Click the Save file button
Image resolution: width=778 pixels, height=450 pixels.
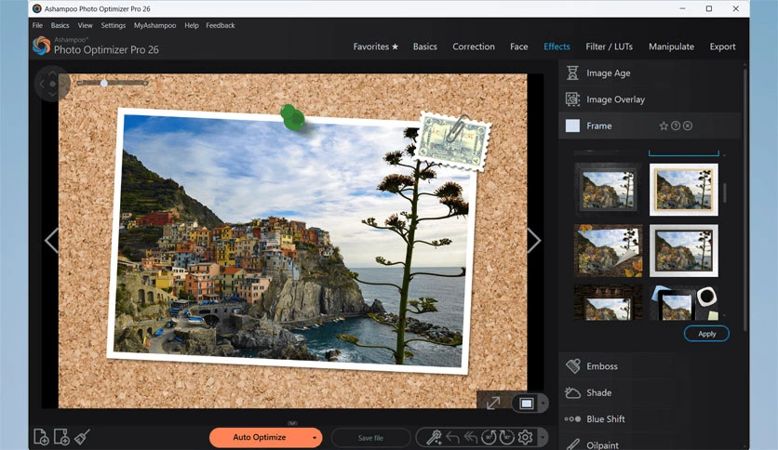[x=370, y=438]
